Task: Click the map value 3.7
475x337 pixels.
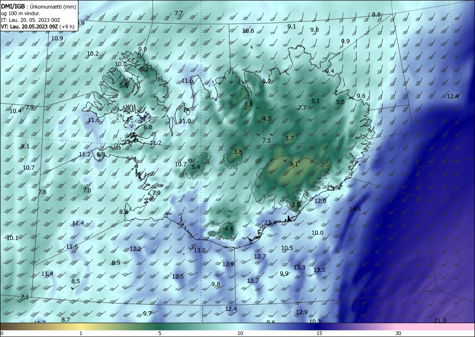Action: click(290, 138)
